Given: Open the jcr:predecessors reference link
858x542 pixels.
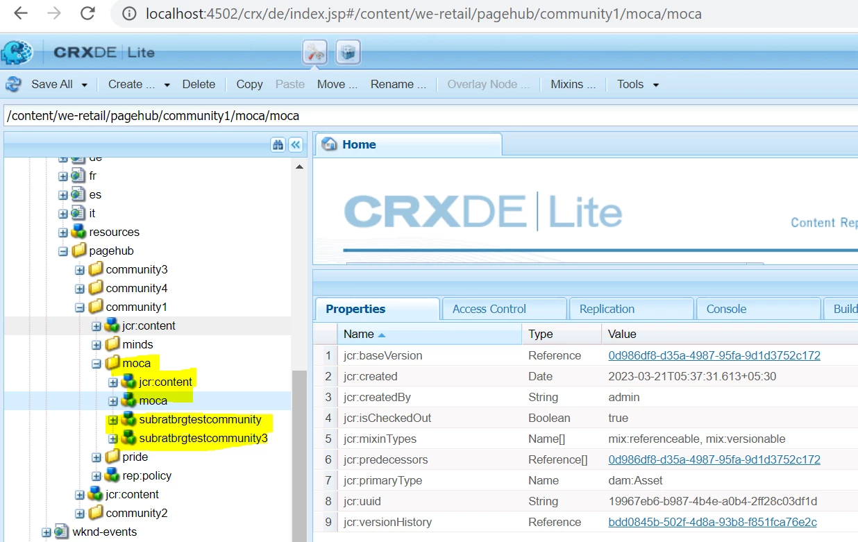Looking at the screenshot, I should point(714,459).
